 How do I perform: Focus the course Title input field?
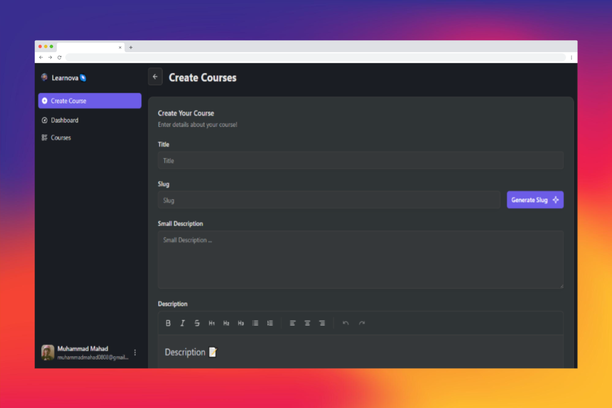(x=360, y=160)
